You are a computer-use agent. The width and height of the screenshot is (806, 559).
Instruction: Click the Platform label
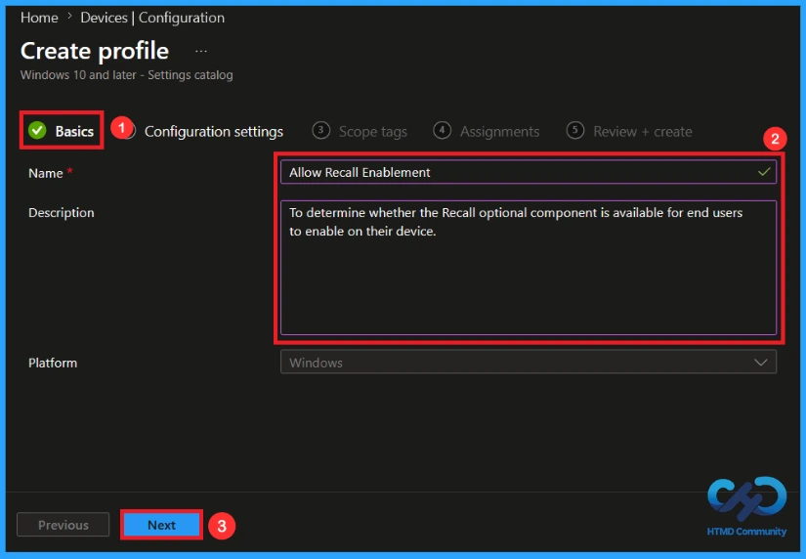tap(53, 363)
